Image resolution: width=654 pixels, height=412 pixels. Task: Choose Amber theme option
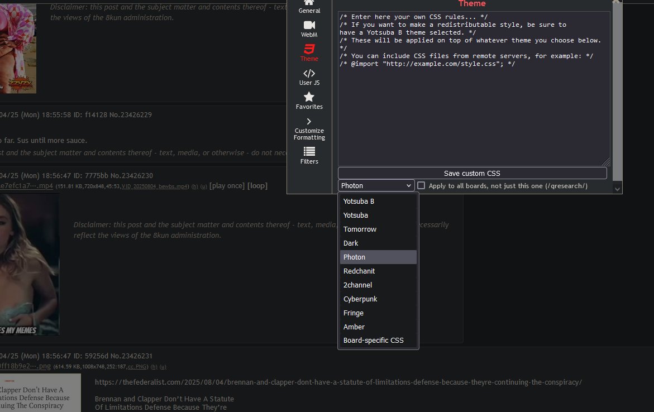(x=378, y=327)
